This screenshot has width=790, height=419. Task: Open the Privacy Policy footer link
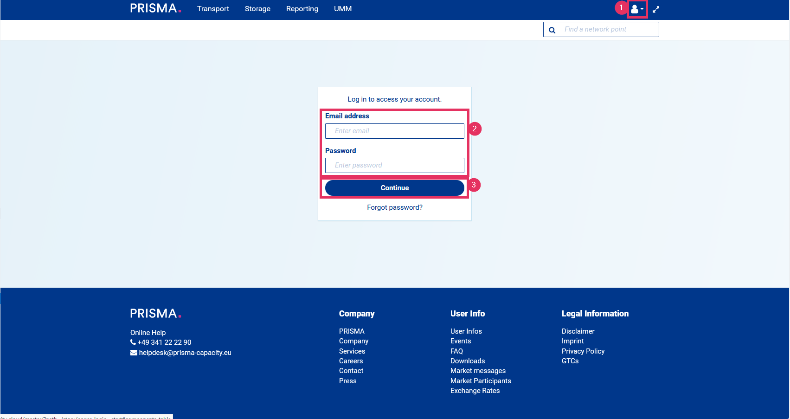(583, 351)
